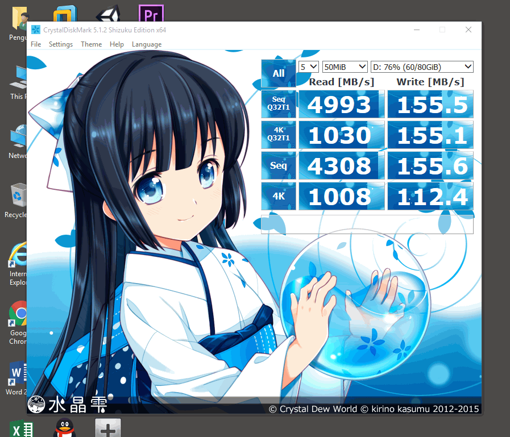Select the 155.5 Seq Q32T1 write value
Viewport: 510px width, 437px height.
[x=430, y=104]
